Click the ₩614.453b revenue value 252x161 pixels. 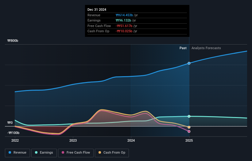[x=124, y=15]
